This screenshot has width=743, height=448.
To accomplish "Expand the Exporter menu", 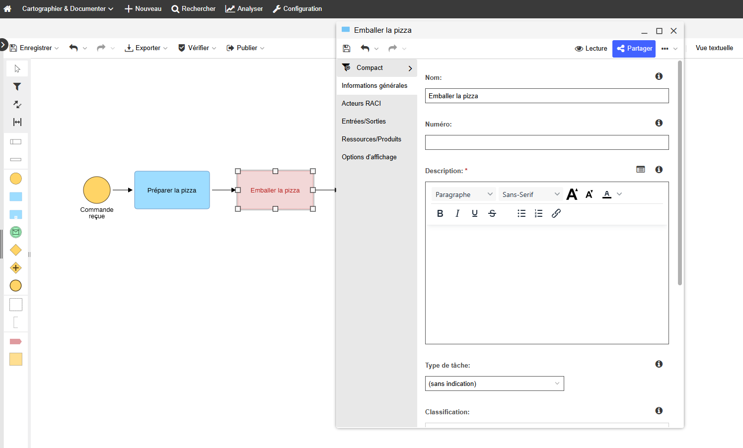I will tap(146, 48).
